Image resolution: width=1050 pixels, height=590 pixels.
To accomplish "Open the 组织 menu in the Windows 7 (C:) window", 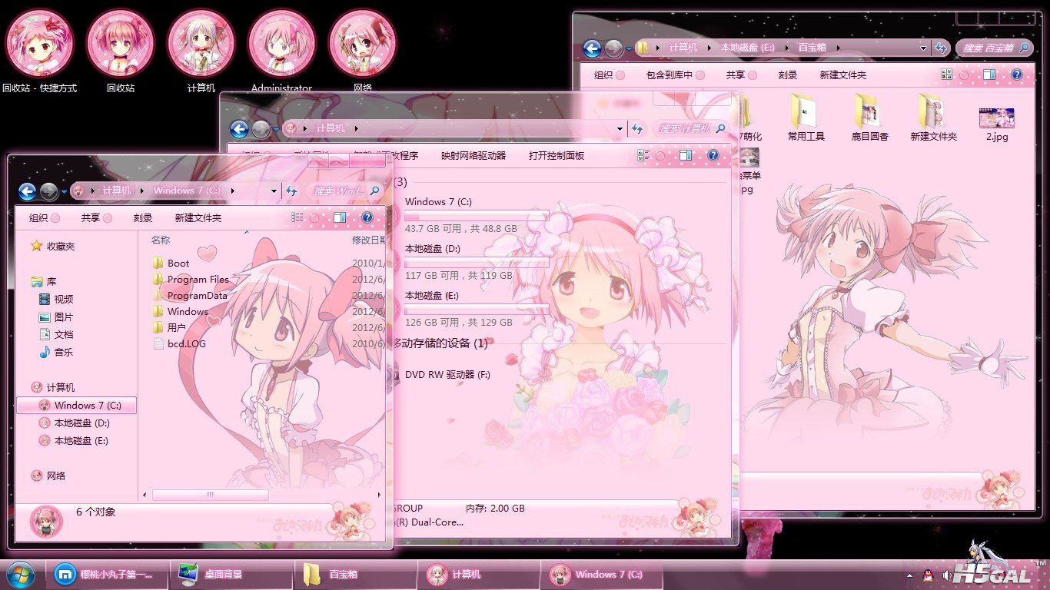I will point(44,218).
